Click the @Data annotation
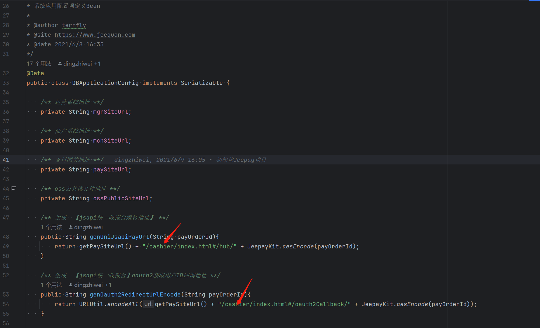 pyautogui.click(x=35, y=73)
